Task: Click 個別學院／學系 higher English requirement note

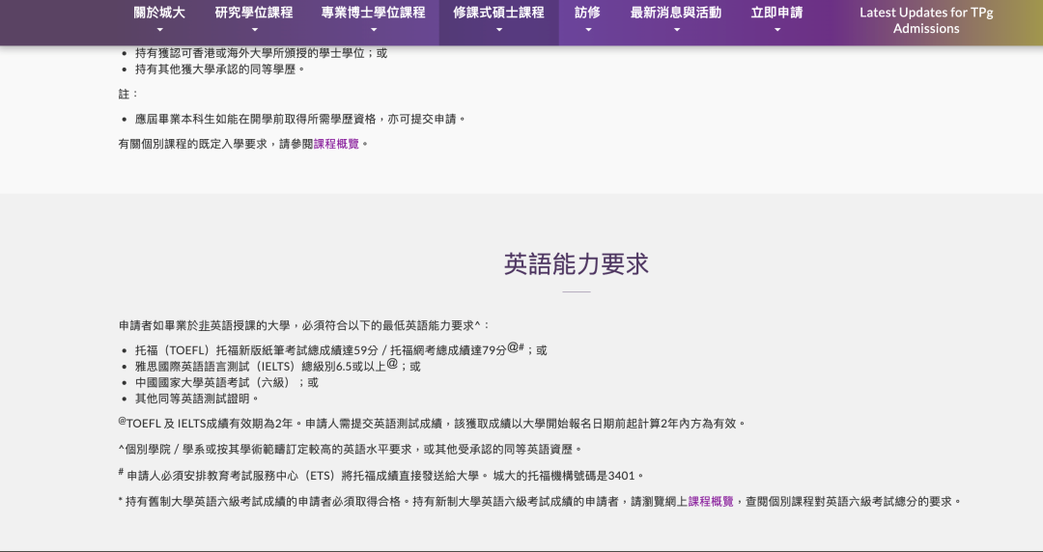Action: [351, 450]
